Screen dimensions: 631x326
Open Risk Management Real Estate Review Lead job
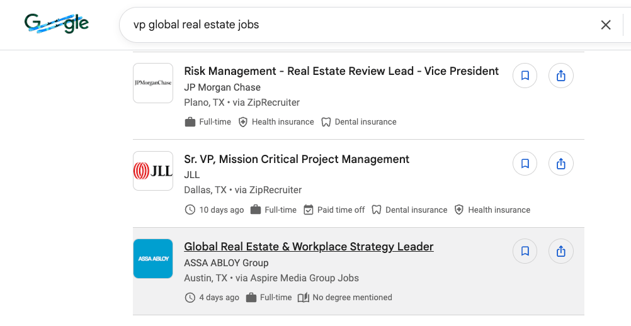click(341, 71)
